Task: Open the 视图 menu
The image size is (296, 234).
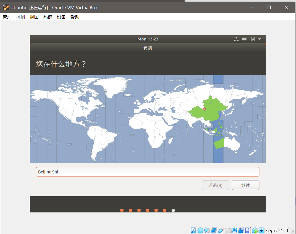Action: point(34,17)
